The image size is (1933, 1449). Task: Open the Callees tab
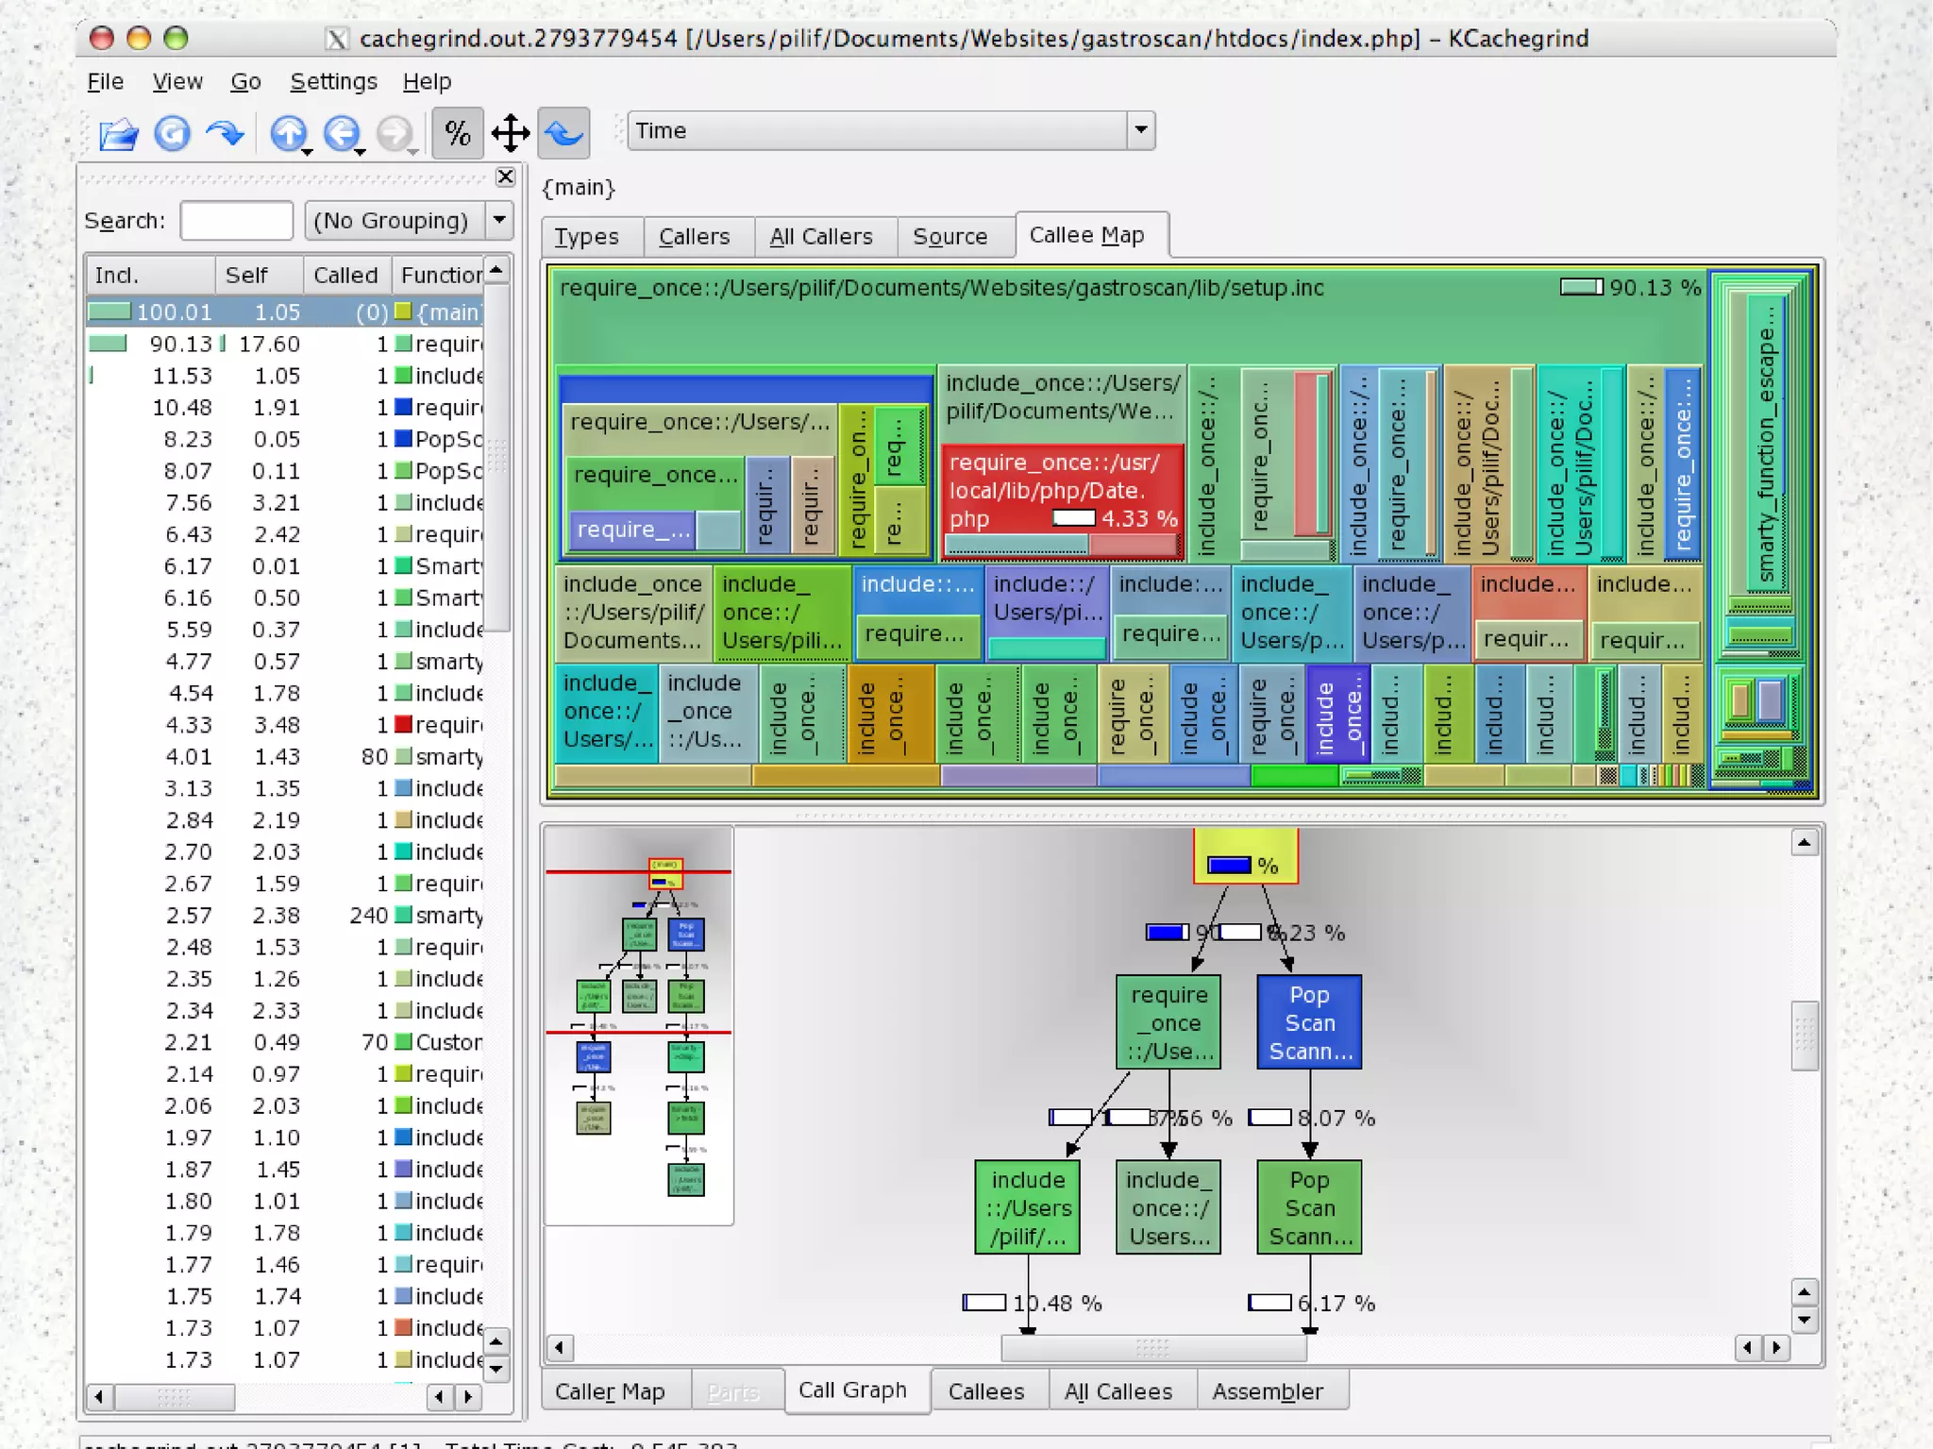click(x=985, y=1391)
